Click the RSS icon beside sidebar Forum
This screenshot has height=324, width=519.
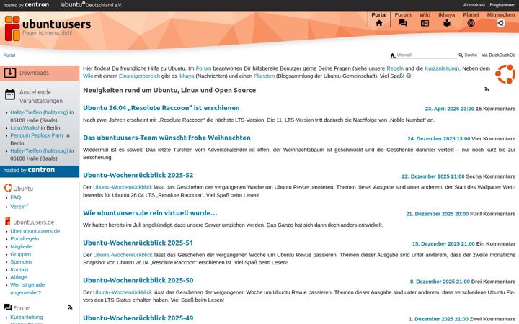[70, 307]
